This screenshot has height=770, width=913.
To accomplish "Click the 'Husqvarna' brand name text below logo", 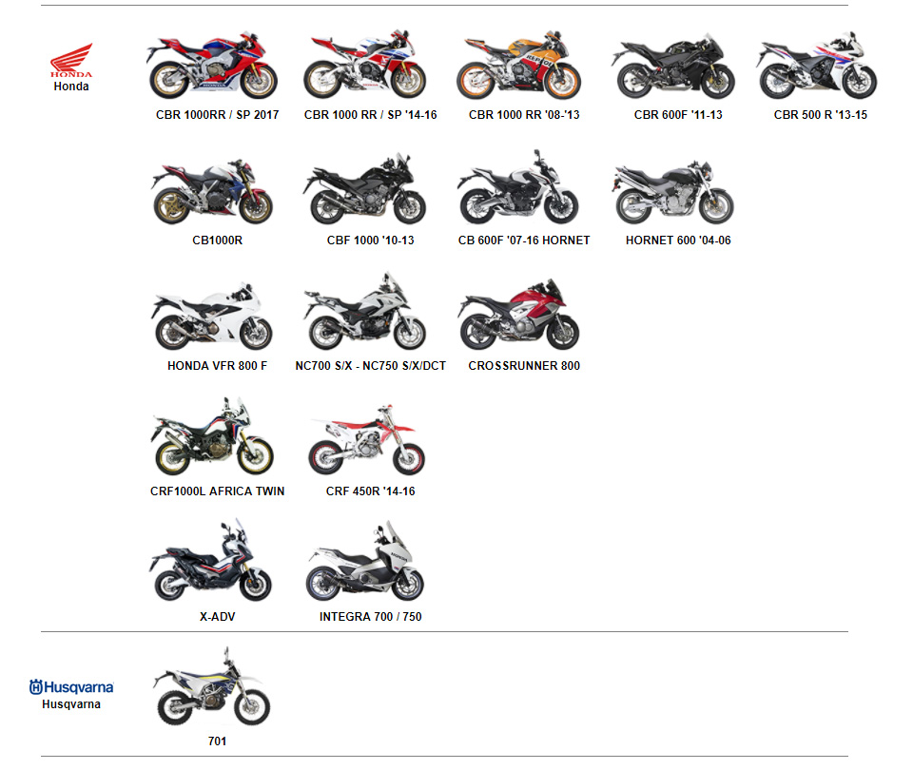I will coord(71,704).
